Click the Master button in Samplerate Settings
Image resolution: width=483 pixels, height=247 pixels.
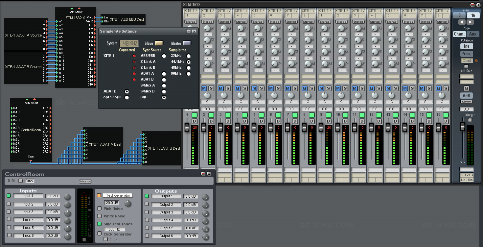(187, 43)
